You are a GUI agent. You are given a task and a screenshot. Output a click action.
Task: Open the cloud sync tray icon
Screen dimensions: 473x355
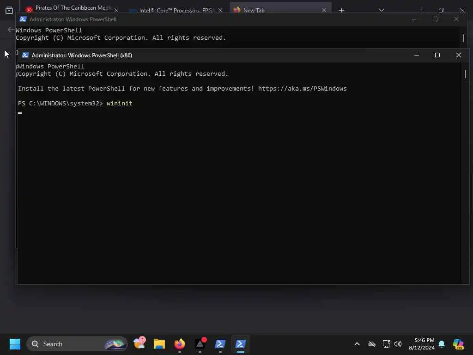click(372, 344)
